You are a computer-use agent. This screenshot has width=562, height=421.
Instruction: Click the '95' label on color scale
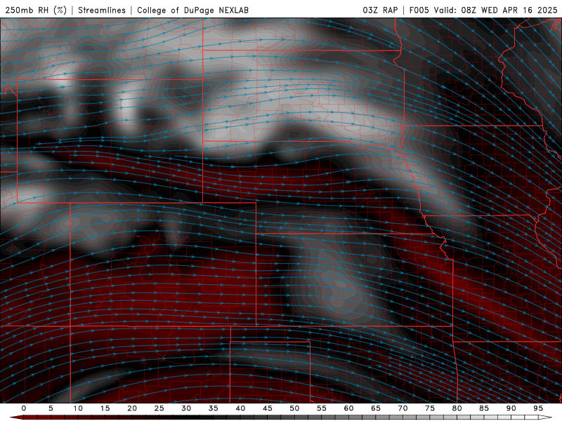click(538, 408)
